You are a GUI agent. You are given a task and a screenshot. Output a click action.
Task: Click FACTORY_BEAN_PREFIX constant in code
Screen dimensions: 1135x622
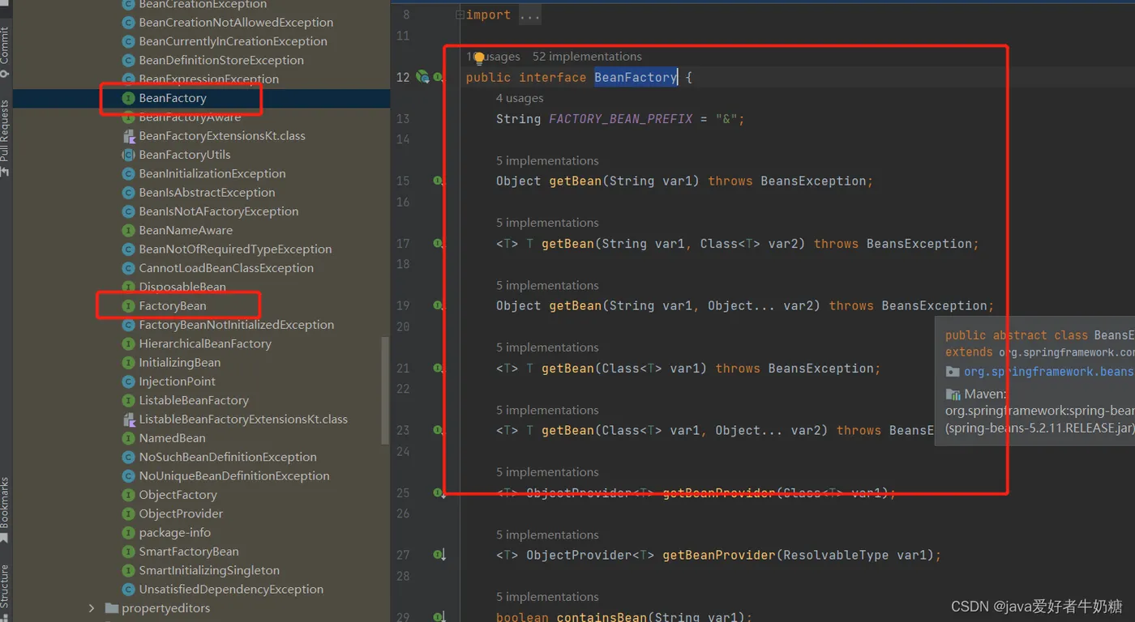pyautogui.click(x=621, y=119)
